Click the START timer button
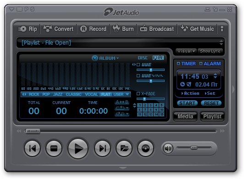This screenshot has height=179, width=244. pos(187,103)
